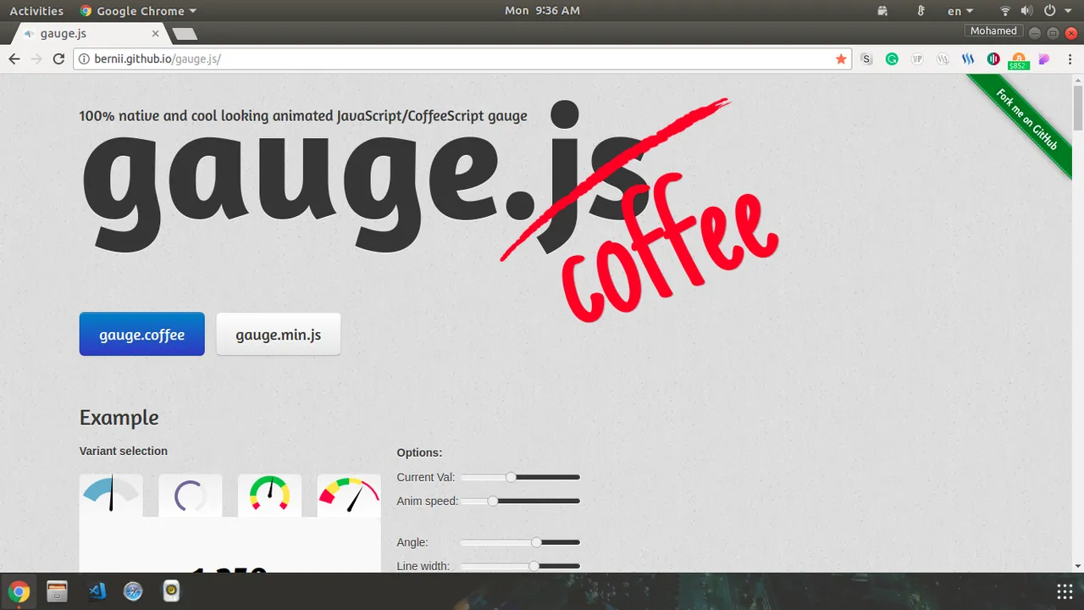This screenshot has width=1084, height=610.
Task: Go back using the browser back arrow
Action: coord(14,58)
